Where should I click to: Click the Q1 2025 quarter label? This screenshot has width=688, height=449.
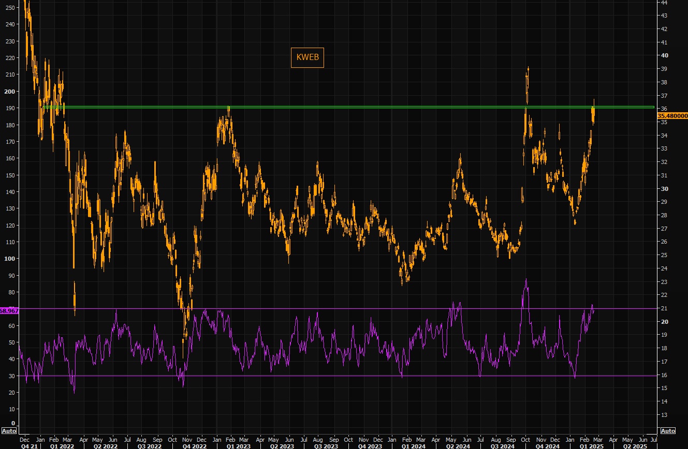click(591, 445)
